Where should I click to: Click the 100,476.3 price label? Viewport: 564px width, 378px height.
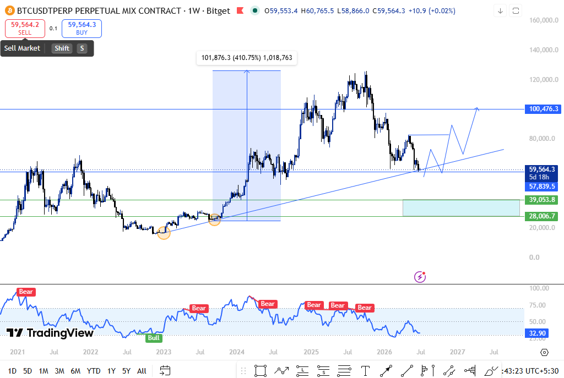pos(544,109)
